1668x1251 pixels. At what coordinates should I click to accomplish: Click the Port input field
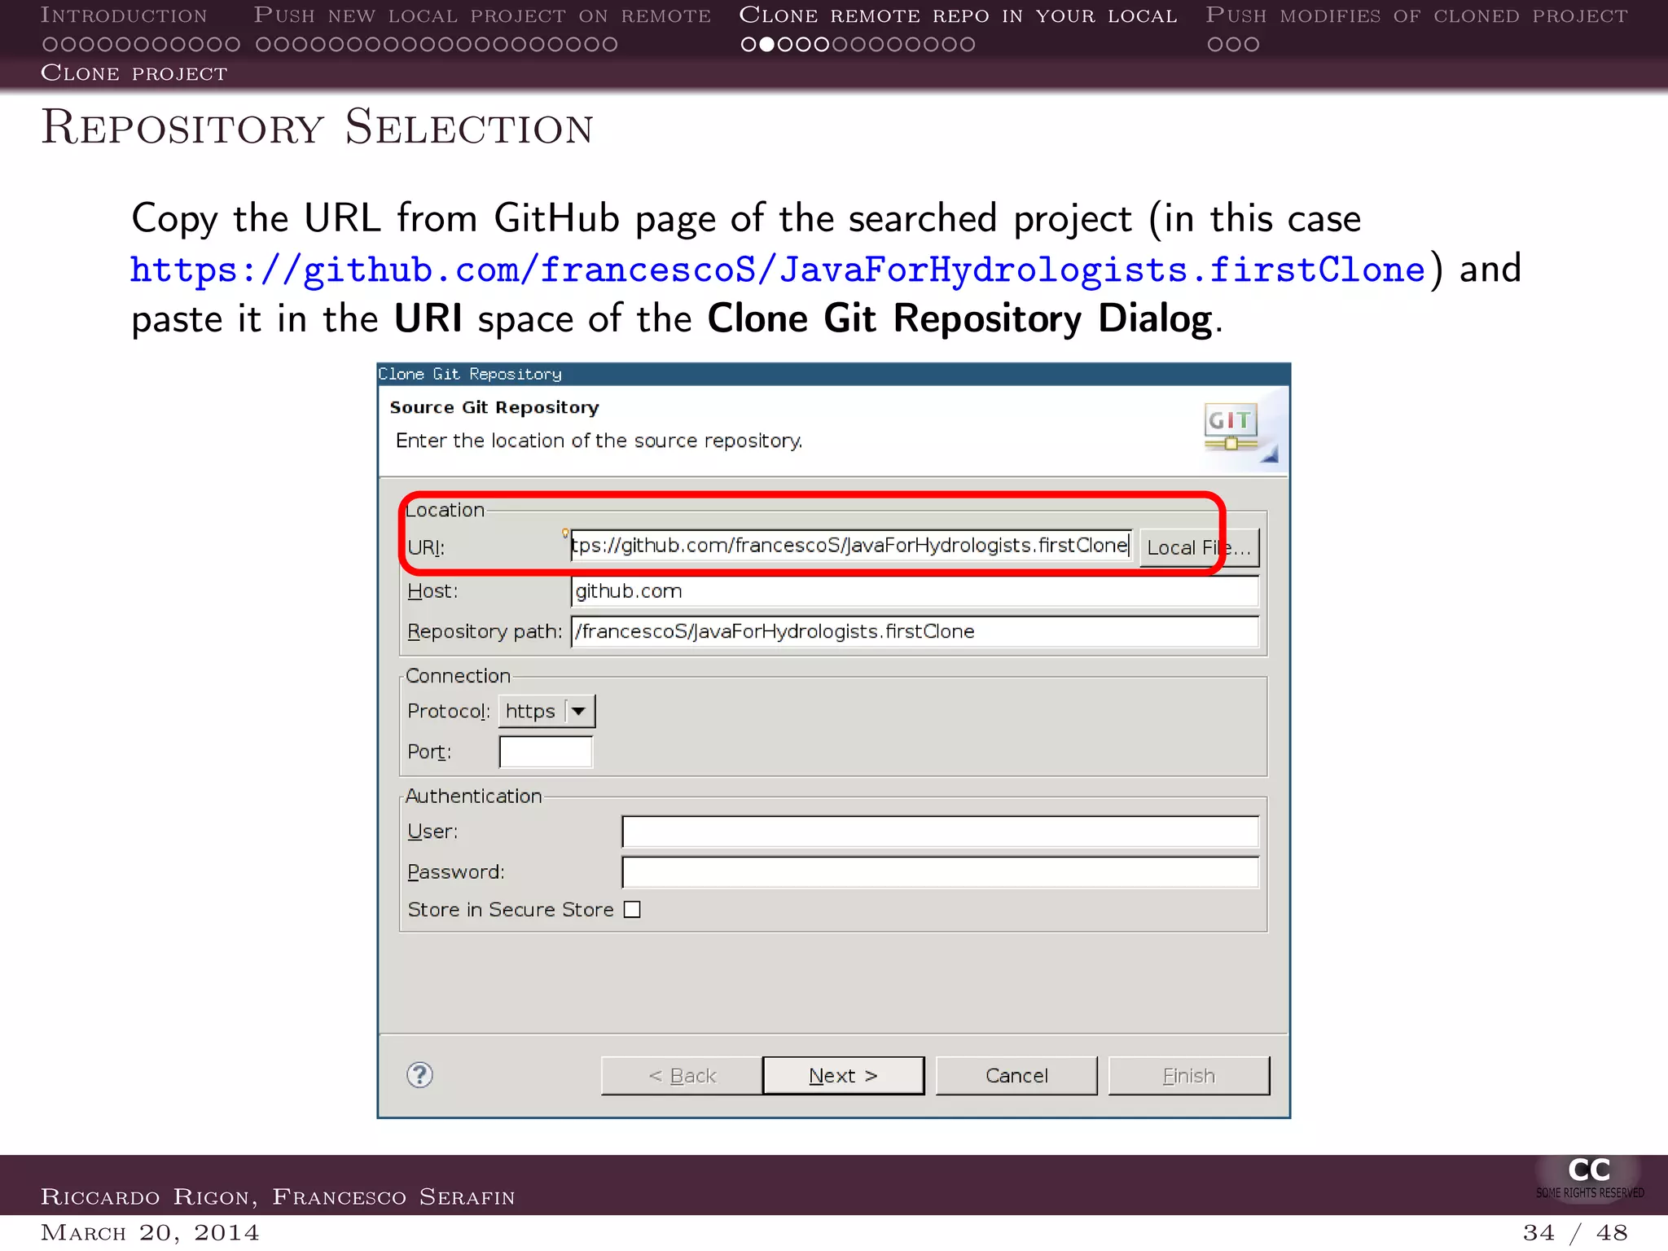coord(546,752)
